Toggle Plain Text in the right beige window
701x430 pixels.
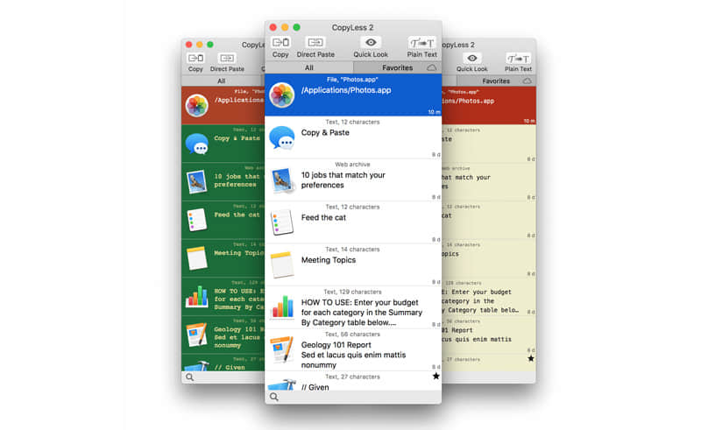tap(518, 62)
